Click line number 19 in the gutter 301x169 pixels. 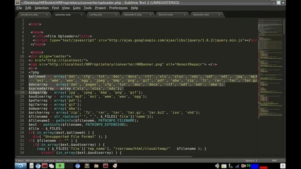click(x=22, y=92)
